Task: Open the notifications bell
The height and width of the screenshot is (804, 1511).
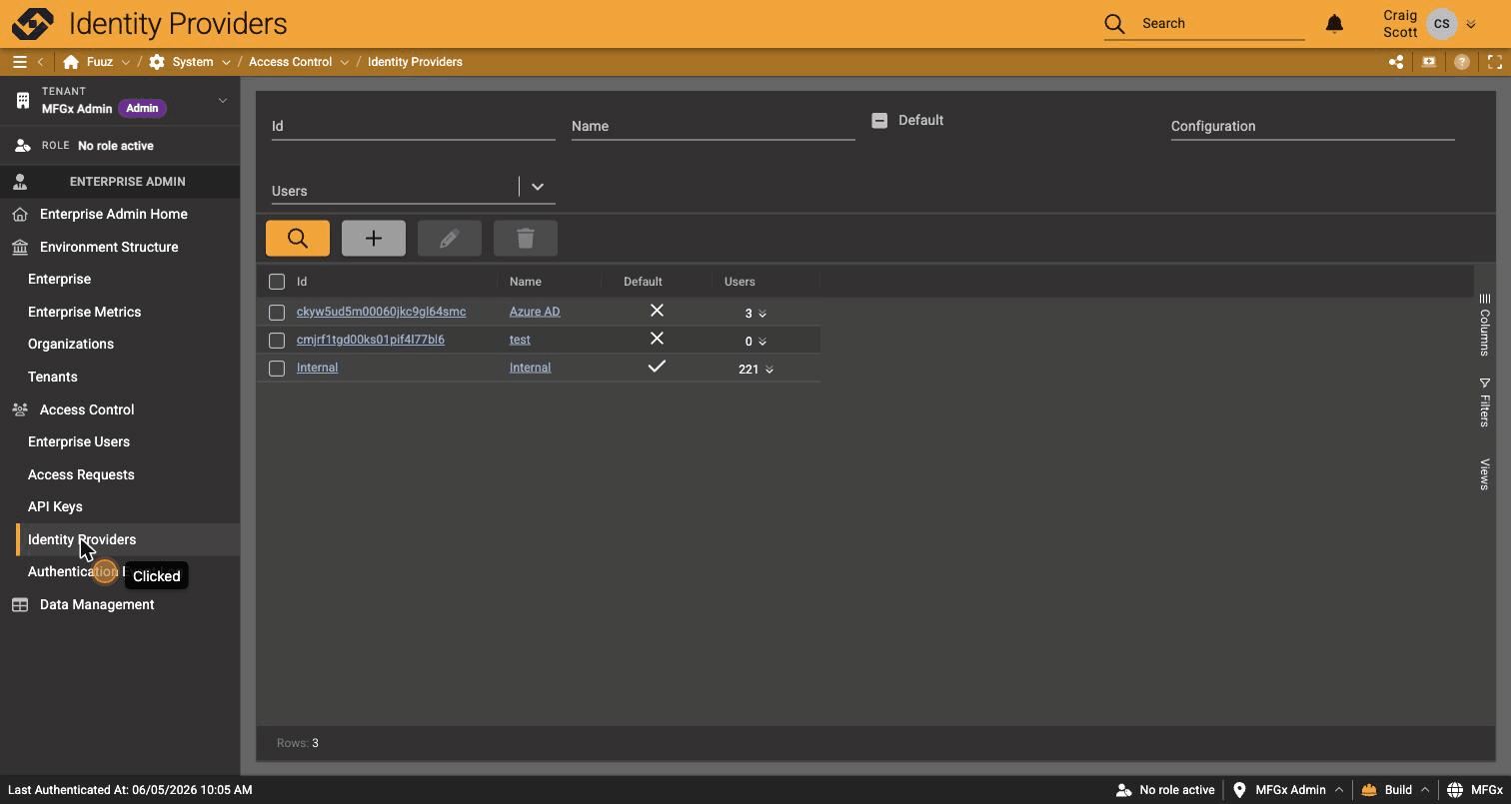Action: [1334, 23]
